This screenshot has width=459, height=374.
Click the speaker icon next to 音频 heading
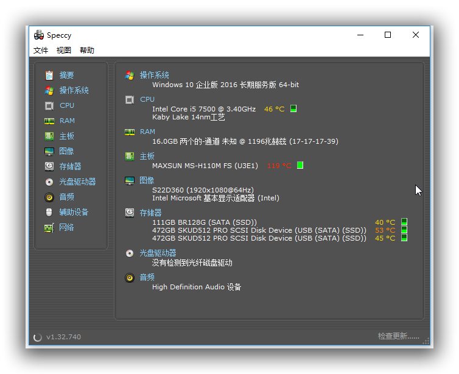130,277
